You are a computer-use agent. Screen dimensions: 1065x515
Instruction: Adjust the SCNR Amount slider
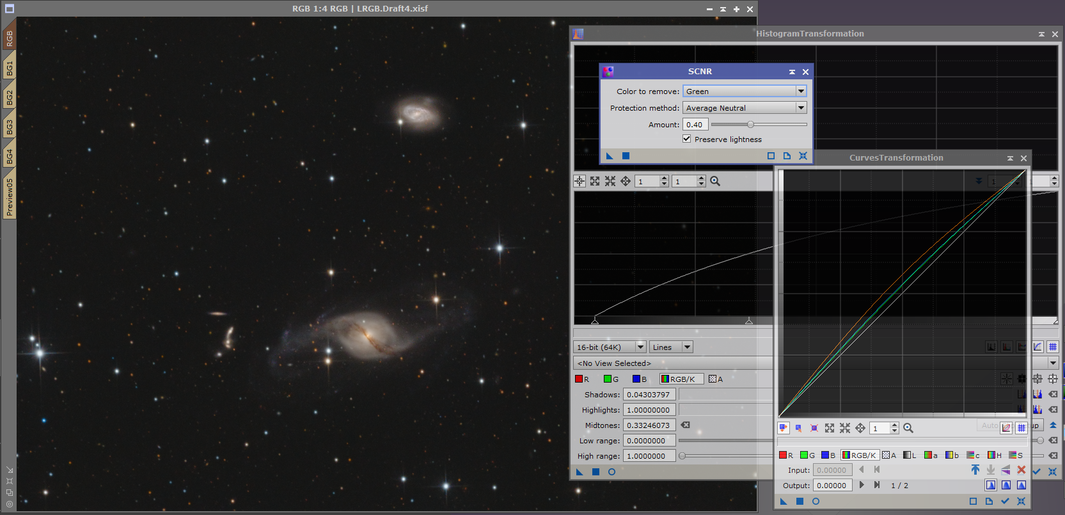[x=751, y=124]
